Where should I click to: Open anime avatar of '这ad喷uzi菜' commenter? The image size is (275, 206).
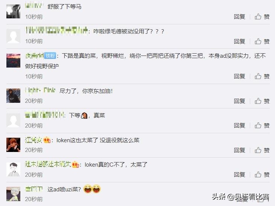[13, 194]
